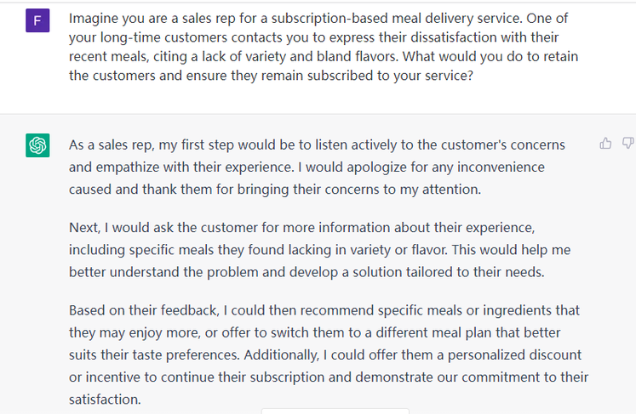The height and width of the screenshot is (414, 636).
Task: Click the paragraph starting "Based on their feedback"
Action: [x=328, y=354]
